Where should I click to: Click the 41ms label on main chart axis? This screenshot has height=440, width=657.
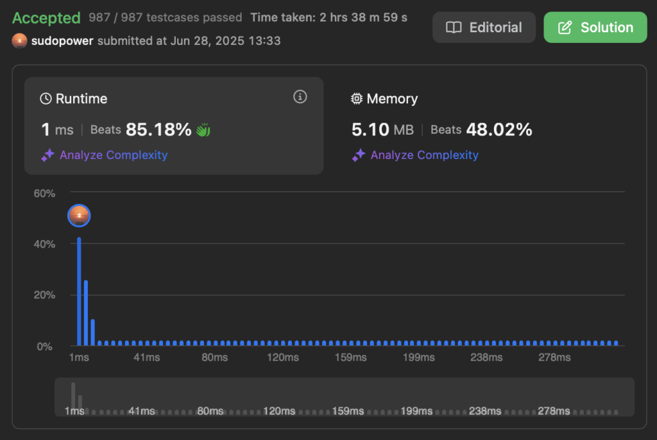tap(147, 357)
